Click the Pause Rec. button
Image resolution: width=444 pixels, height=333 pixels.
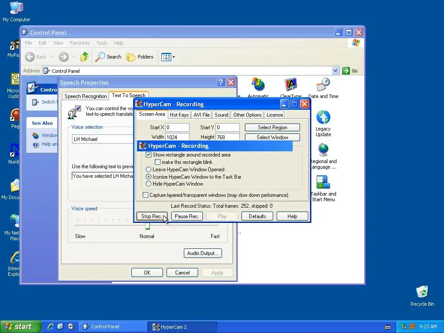click(x=187, y=216)
